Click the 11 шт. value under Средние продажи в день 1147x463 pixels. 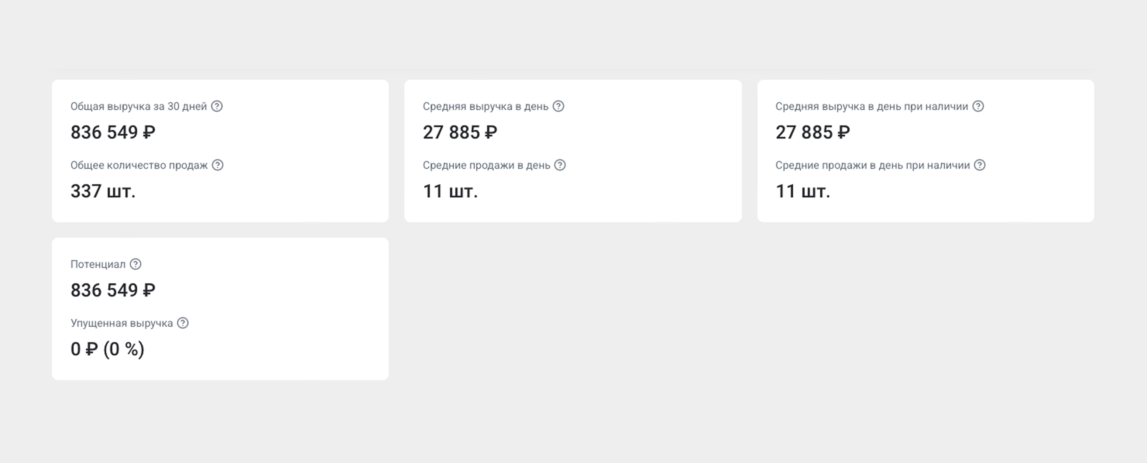click(450, 191)
